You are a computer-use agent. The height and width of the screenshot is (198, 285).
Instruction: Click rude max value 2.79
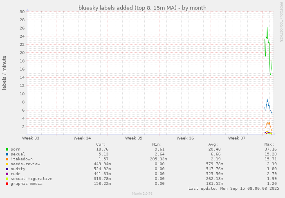(x=272, y=174)
